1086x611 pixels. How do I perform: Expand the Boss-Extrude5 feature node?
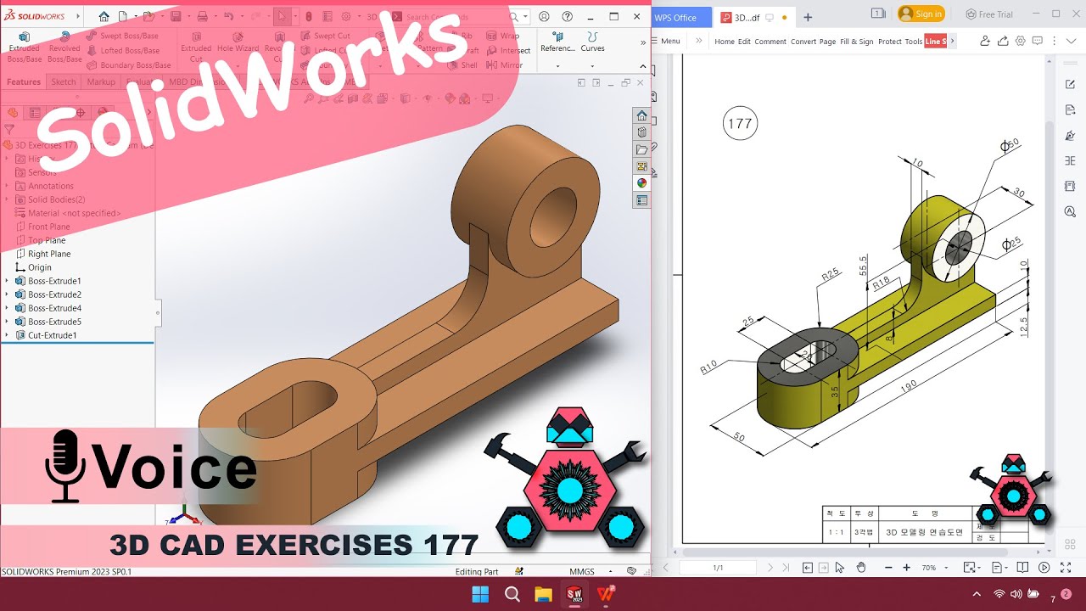tap(7, 322)
